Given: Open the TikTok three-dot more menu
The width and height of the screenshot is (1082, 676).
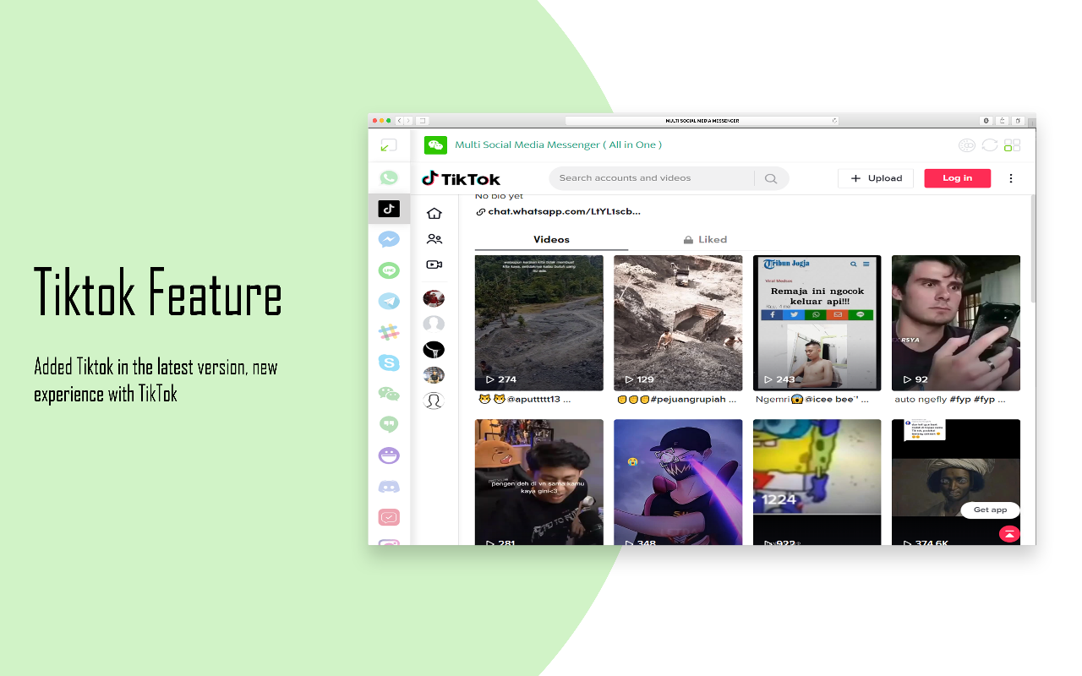Looking at the screenshot, I should [x=1011, y=178].
